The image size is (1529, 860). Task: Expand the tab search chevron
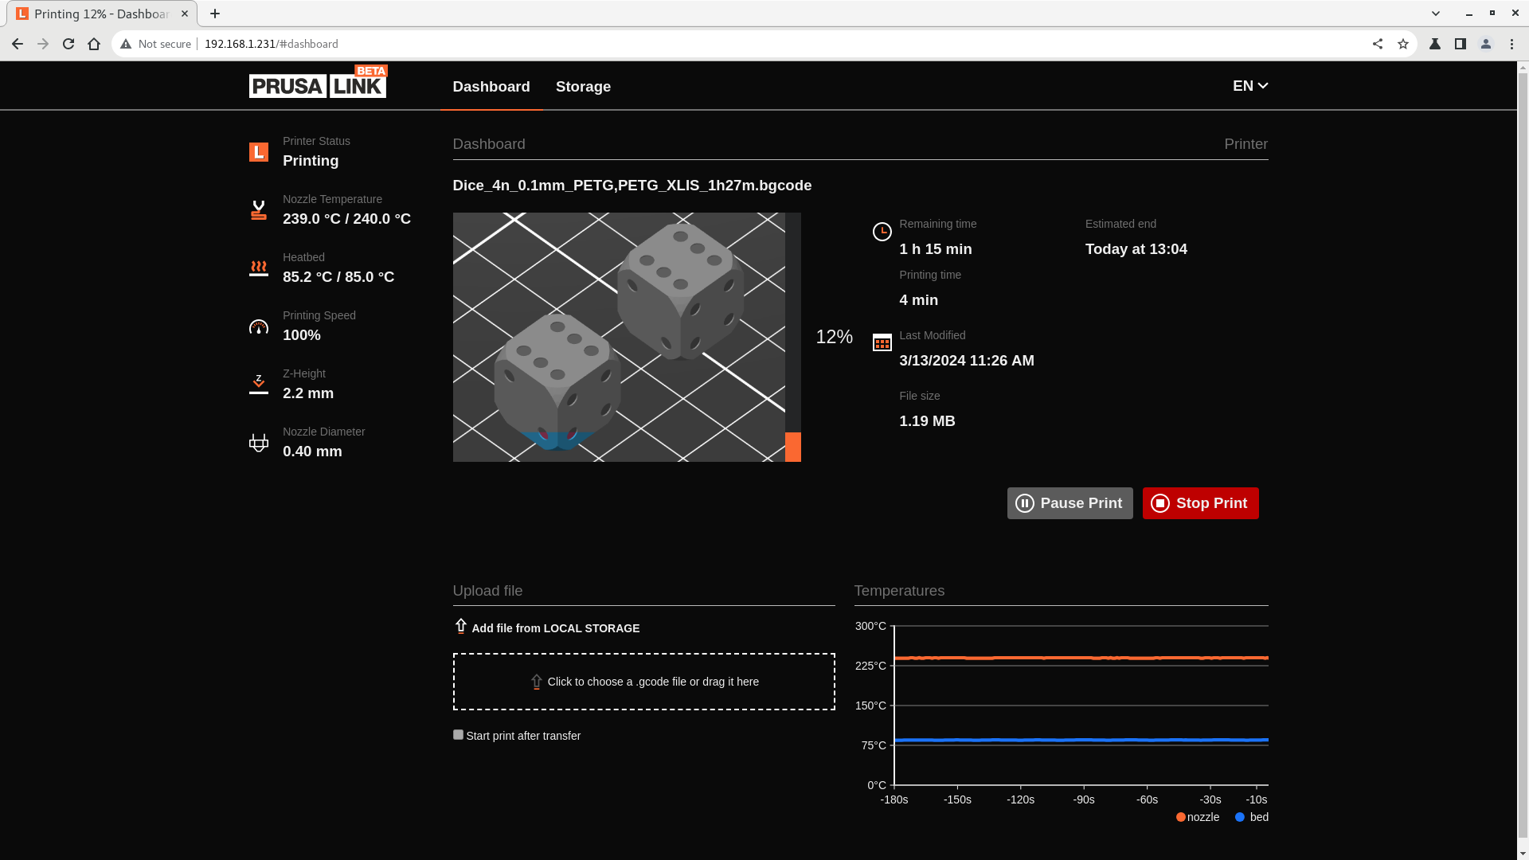[x=1435, y=14]
